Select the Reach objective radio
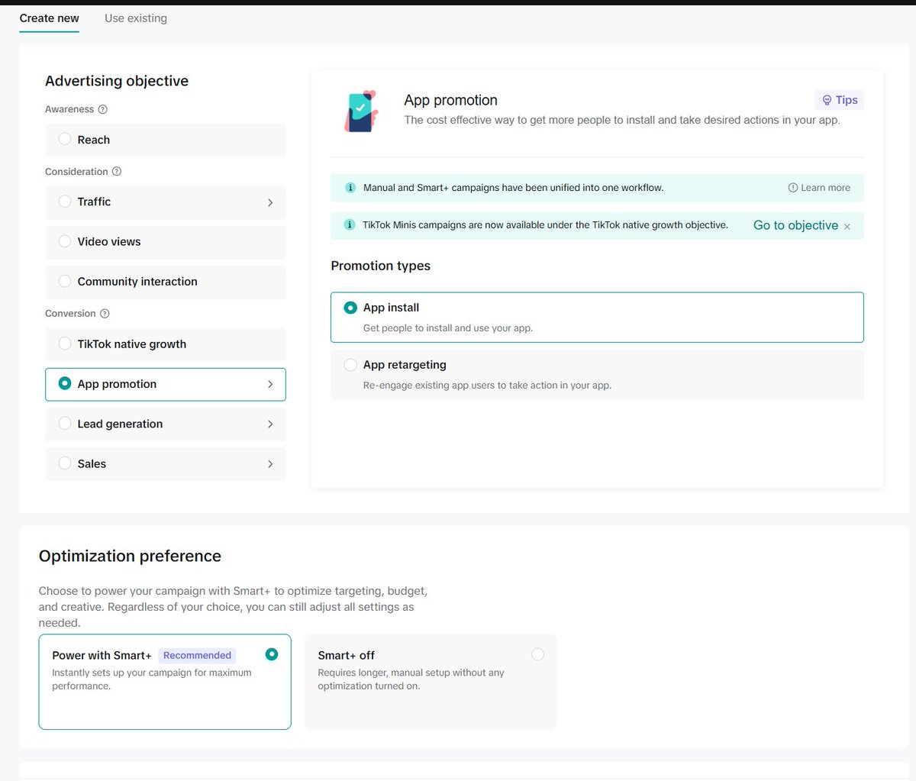This screenshot has height=781, width=916. point(65,139)
